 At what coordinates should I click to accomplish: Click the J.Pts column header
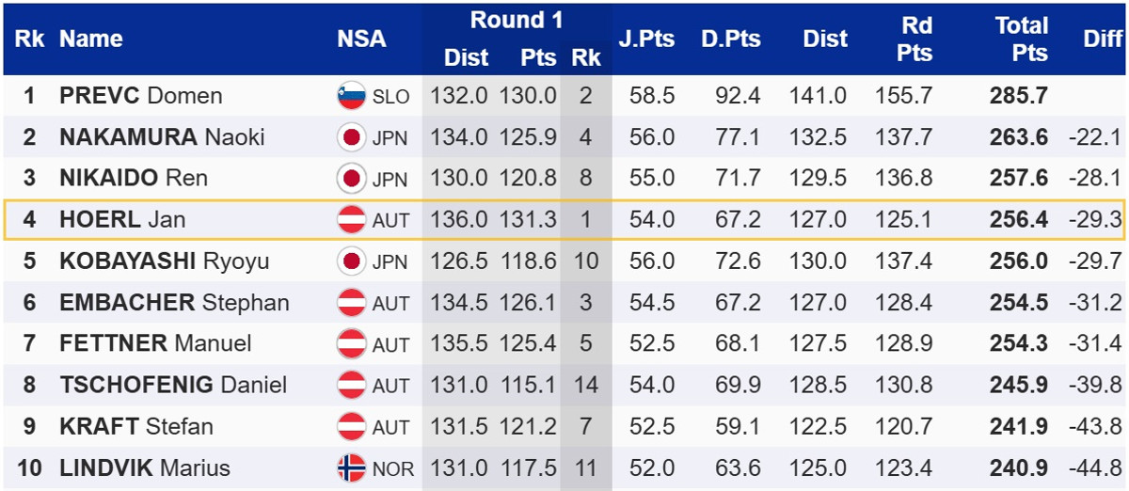[644, 39]
